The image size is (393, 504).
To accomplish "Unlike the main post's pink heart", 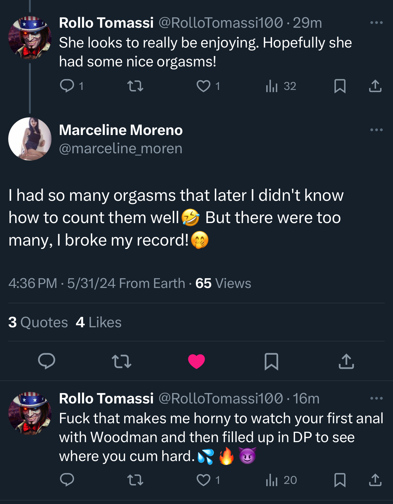I will (196, 361).
